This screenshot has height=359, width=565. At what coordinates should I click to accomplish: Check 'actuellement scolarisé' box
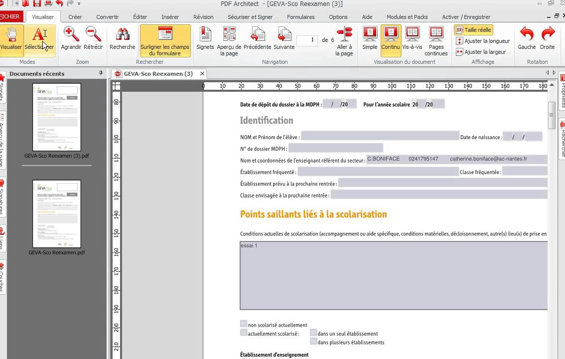pyautogui.click(x=244, y=333)
